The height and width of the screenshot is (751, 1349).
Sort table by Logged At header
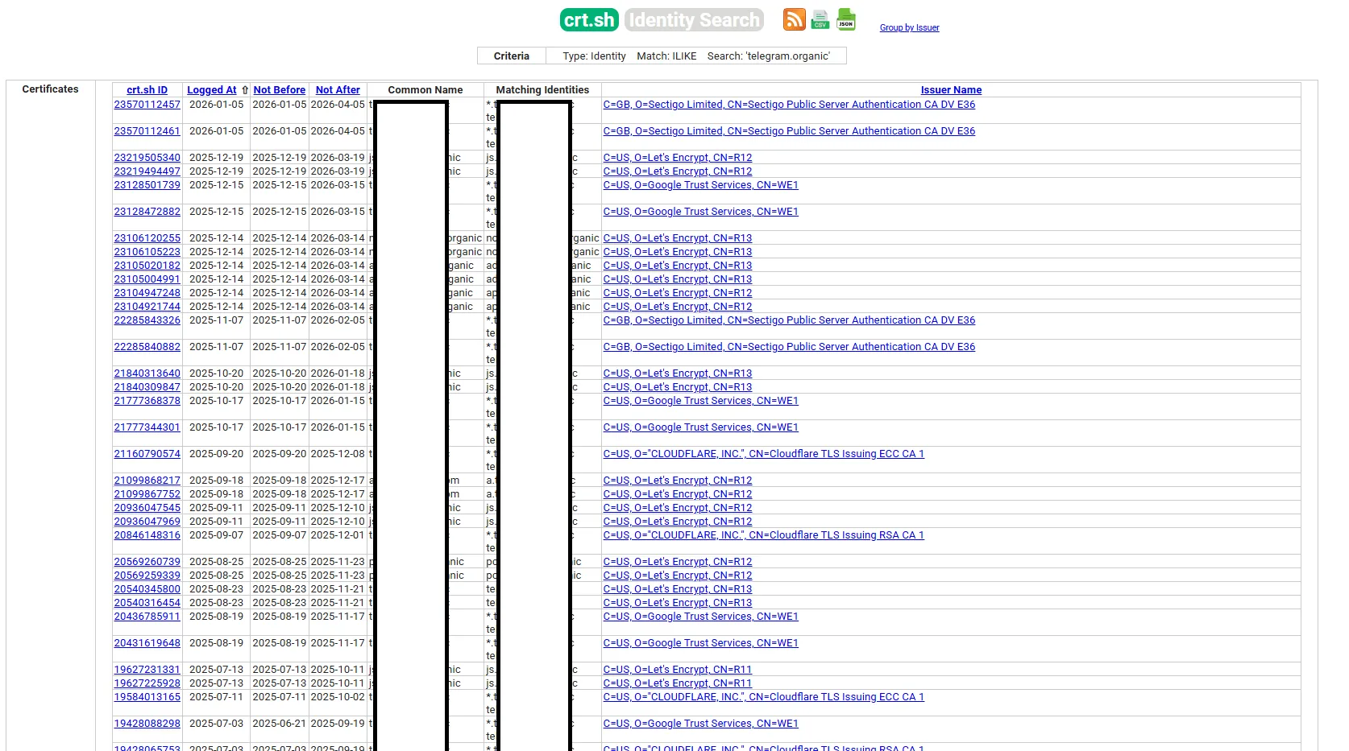[x=212, y=90]
